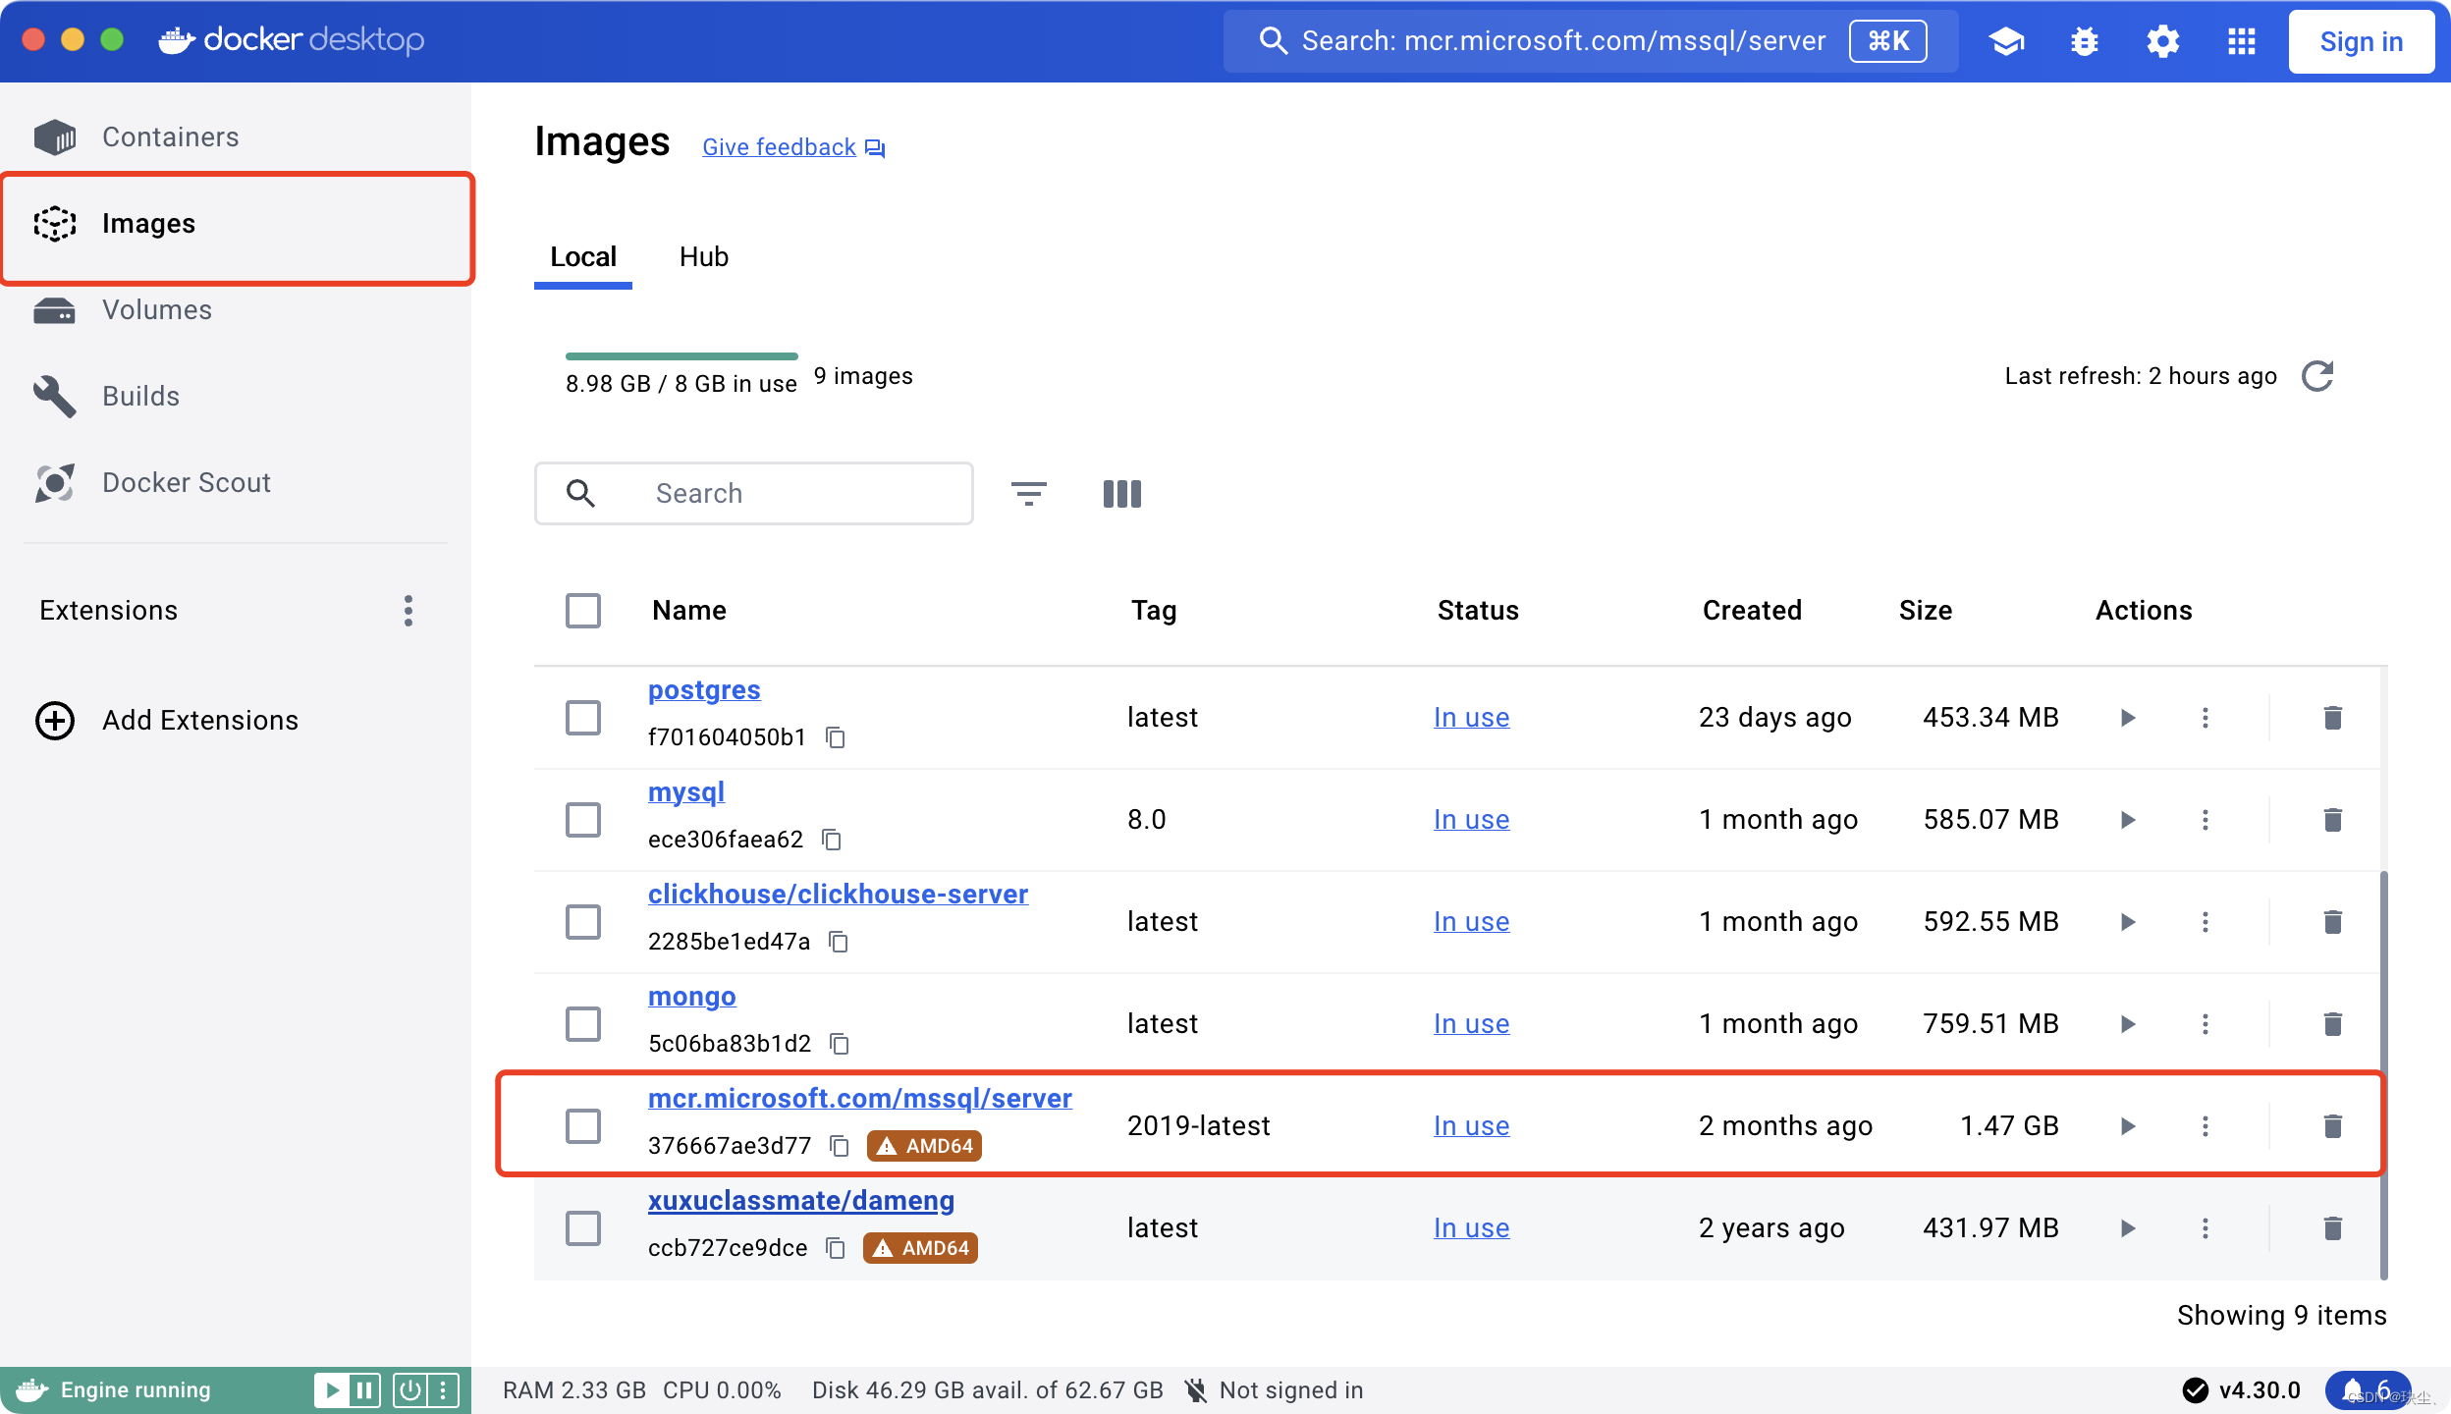Delete the xuxuclassmate/dameng image

pyautogui.click(x=2333, y=1228)
